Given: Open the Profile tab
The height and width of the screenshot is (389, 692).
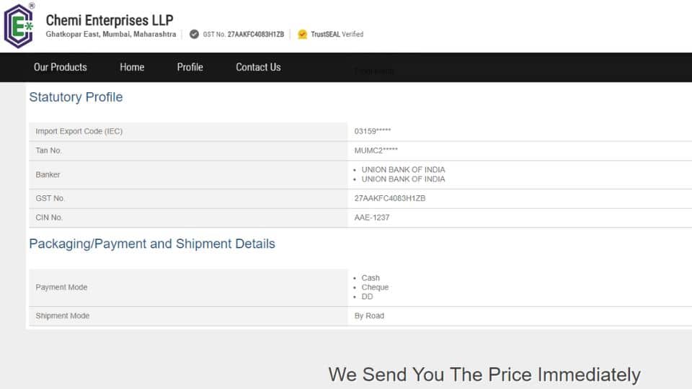Looking at the screenshot, I should tap(190, 67).
